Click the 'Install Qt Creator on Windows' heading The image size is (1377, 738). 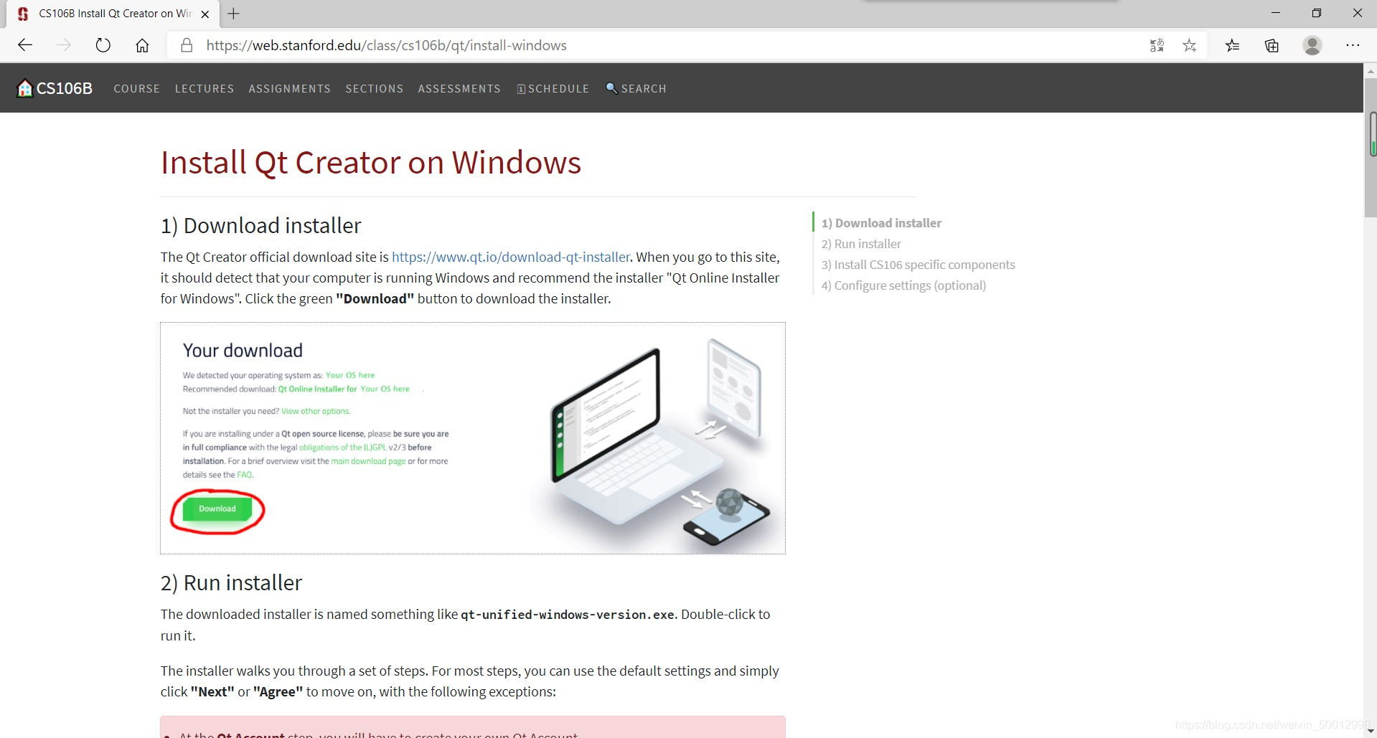click(x=371, y=162)
